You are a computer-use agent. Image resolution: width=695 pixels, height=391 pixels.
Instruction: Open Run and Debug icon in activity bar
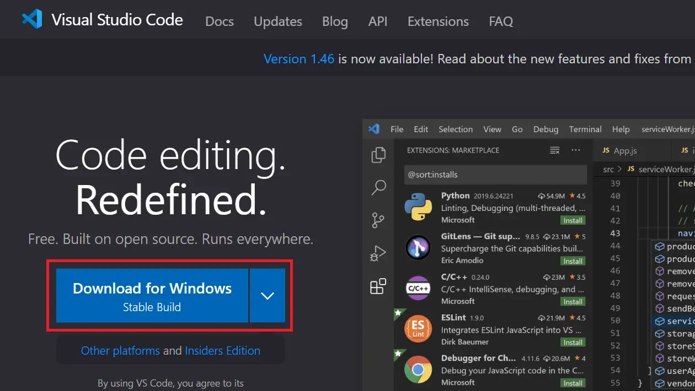(378, 253)
